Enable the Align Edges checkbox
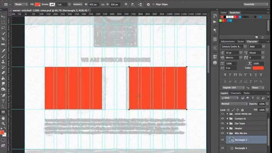Screen dimensions: 272x153 pos(153,5)
